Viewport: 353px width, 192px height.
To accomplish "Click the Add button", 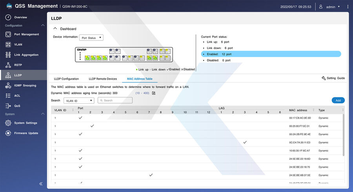I will 338,101.
